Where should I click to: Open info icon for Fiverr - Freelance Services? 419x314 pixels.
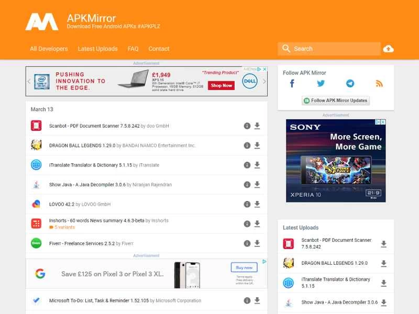click(x=247, y=243)
